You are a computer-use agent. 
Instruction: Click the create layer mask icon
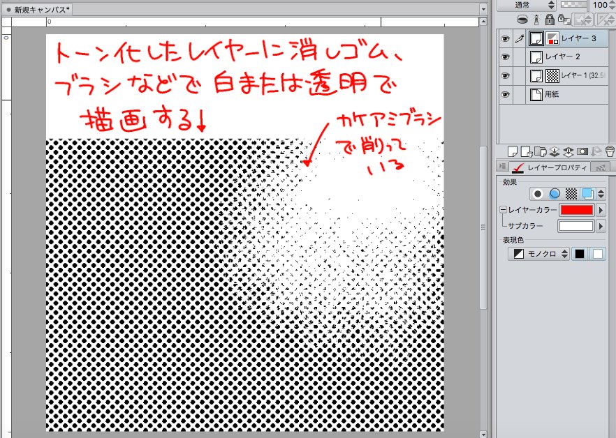pyautogui.click(x=582, y=151)
